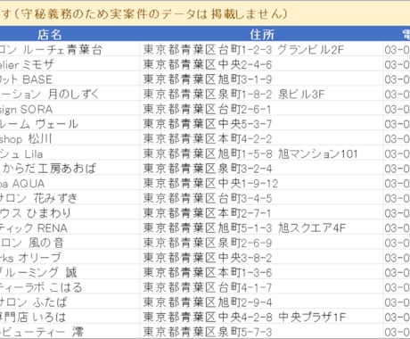Image resolution: width=410 pixels, height=339 pixels.
Task: Select the shop name cell shop 松川
Action: point(70,138)
